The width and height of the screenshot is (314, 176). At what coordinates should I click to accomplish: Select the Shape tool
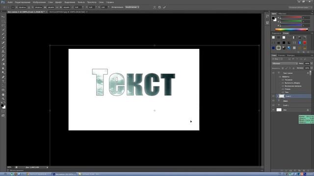pos(3,90)
